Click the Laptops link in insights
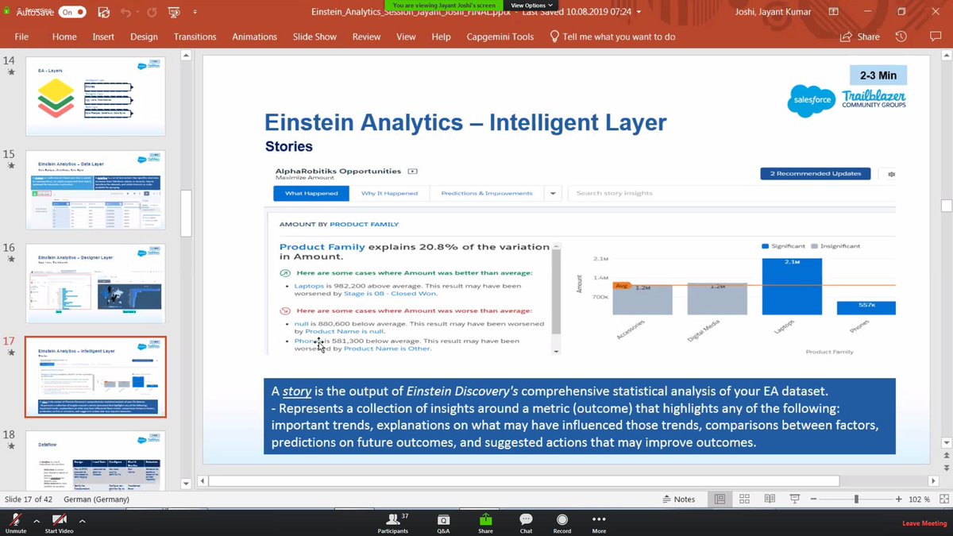This screenshot has height=536, width=953. (308, 285)
